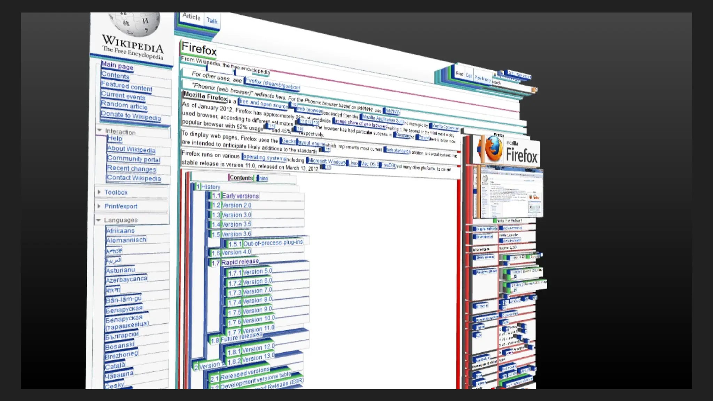The image size is (713, 401).
Task: Select the Afrikaans language link
Action: pyautogui.click(x=120, y=231)
